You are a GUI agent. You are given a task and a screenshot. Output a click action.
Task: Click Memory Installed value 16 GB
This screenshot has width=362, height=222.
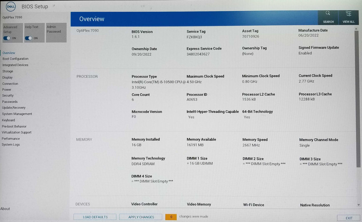[136, 145]
